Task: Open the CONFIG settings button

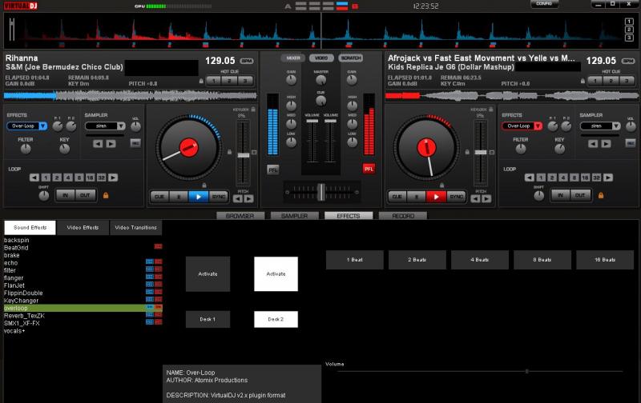Action: pyautogui.click(x=545, y=4)
